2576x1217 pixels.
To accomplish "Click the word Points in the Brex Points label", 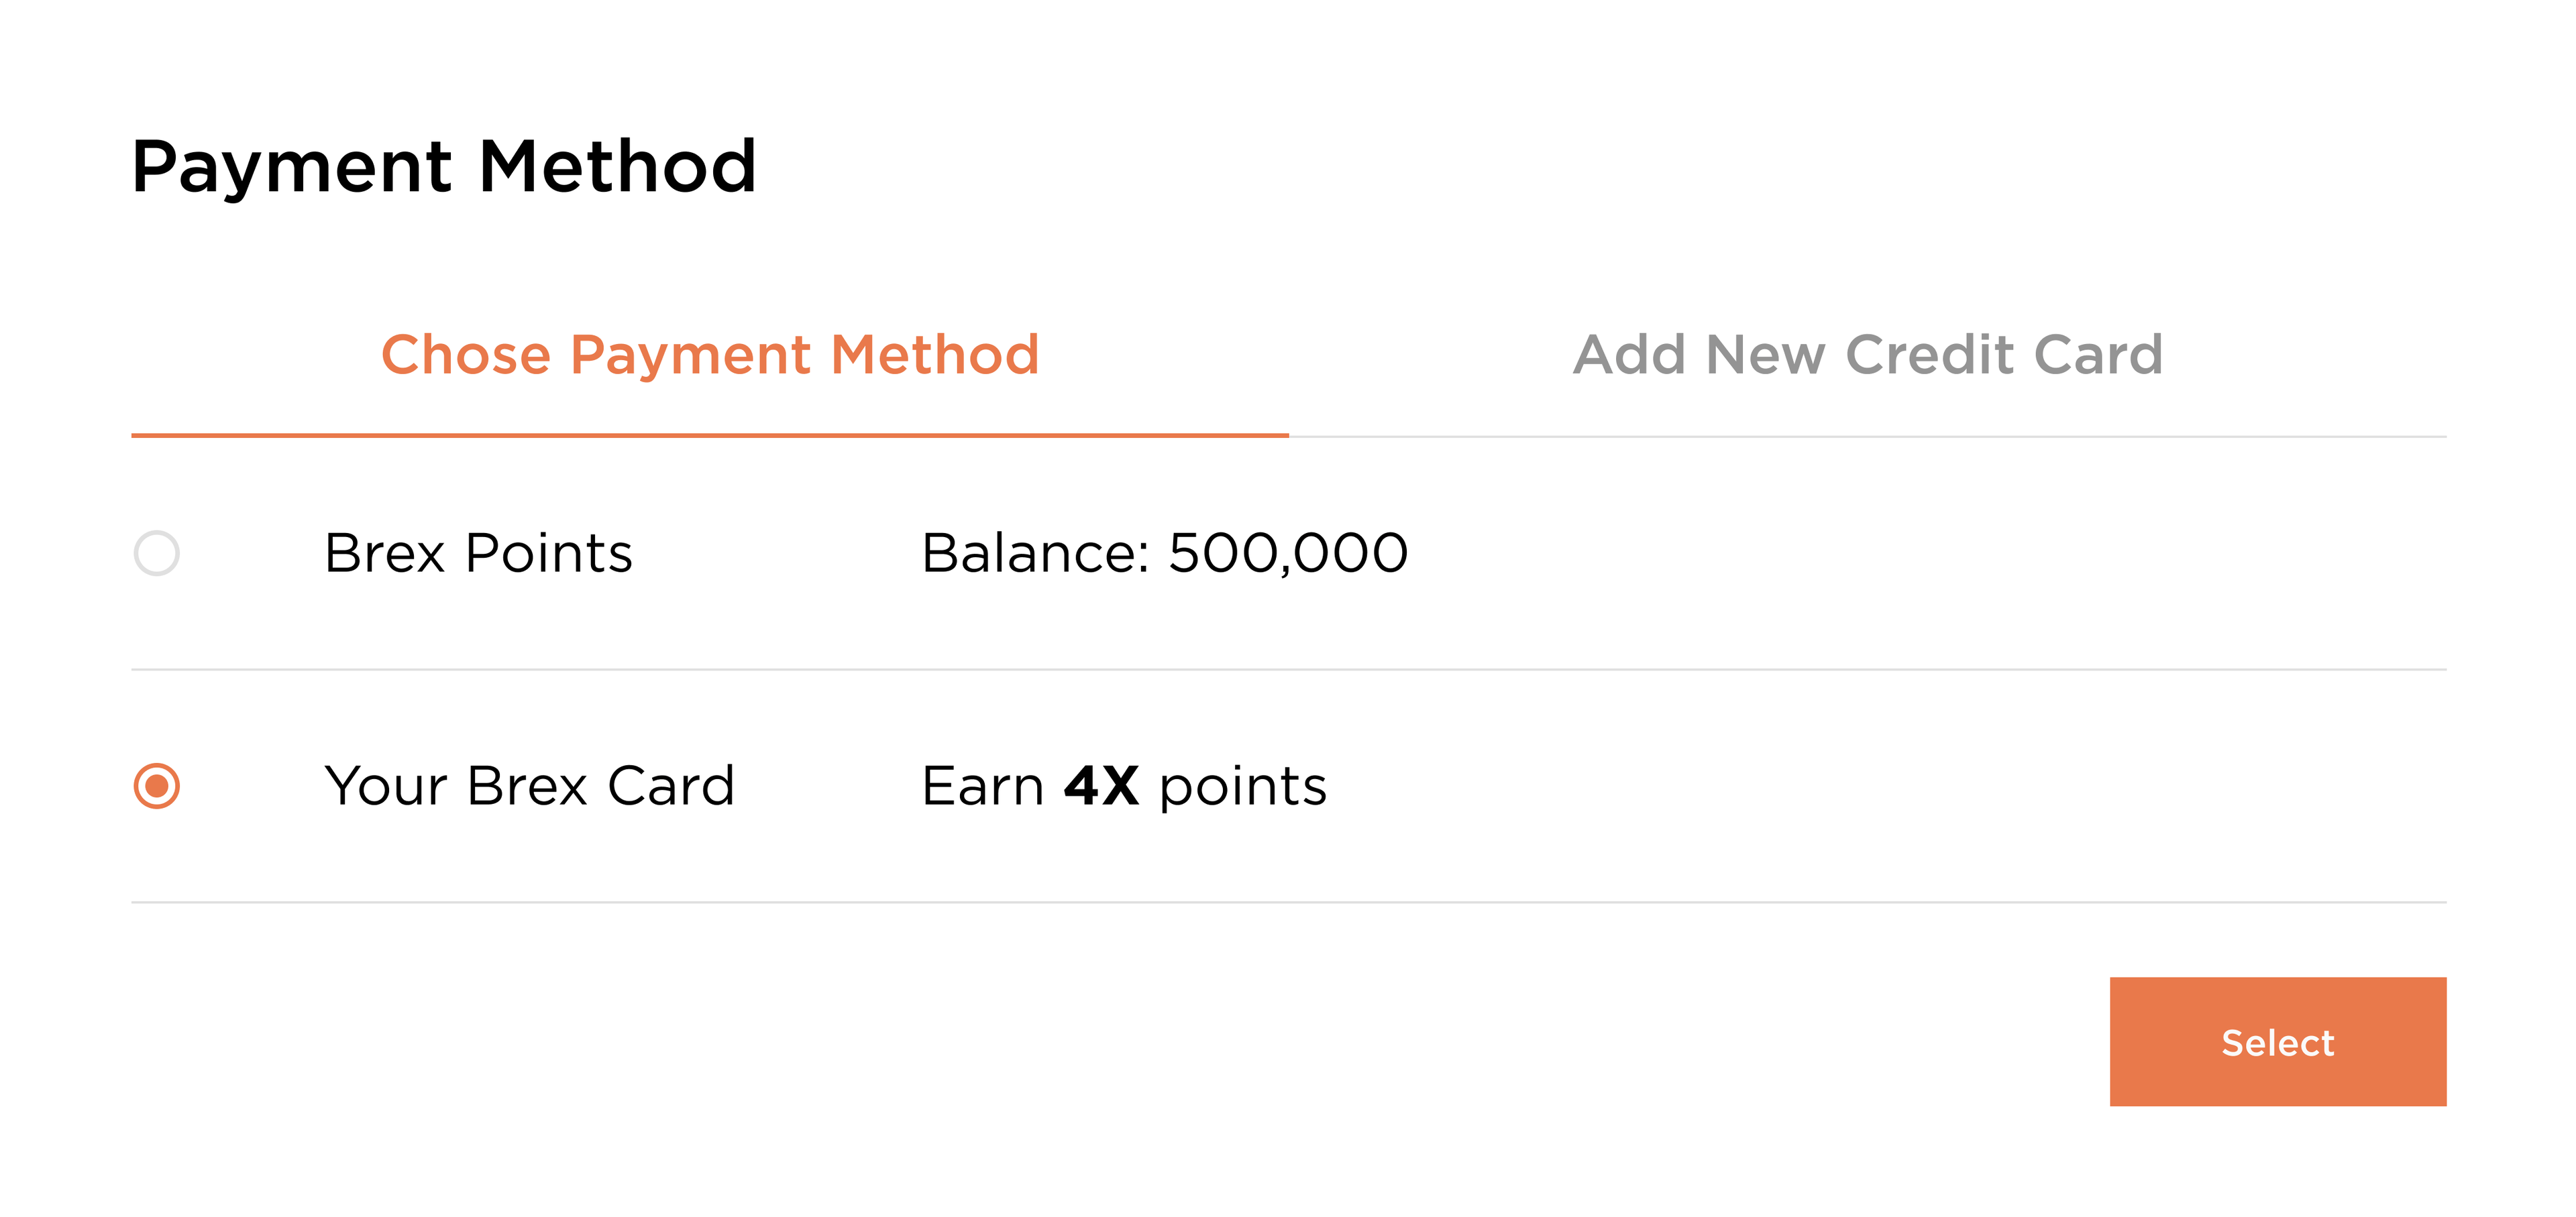I will point(549,553).
